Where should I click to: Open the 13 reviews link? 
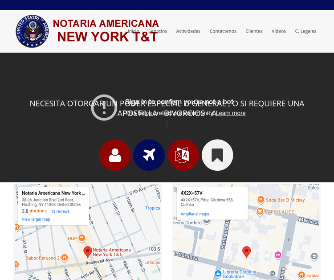point(60,211)
